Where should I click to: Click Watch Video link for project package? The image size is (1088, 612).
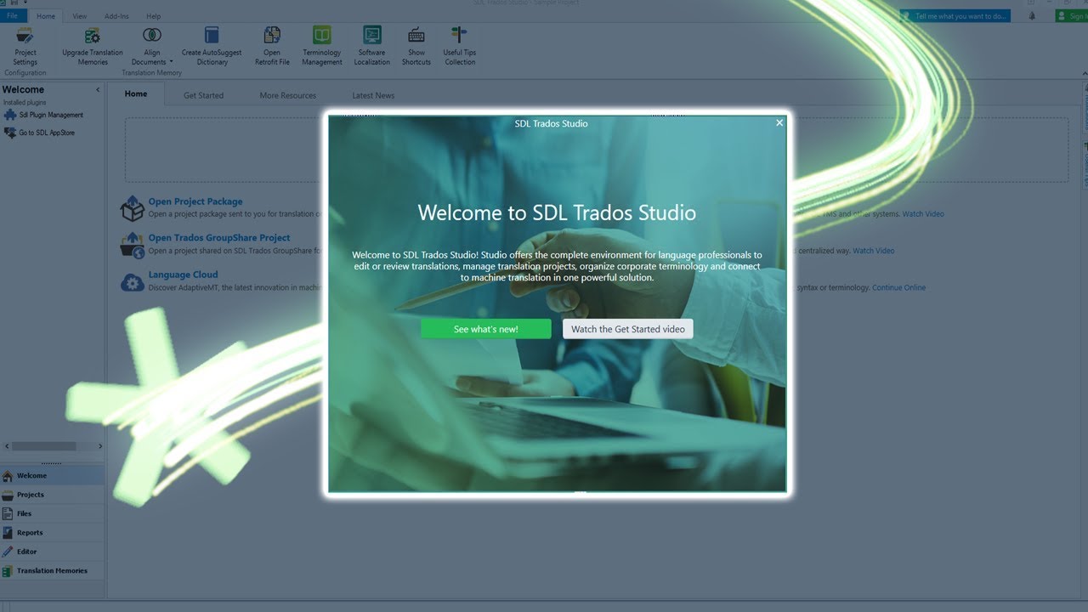(923, 214)
